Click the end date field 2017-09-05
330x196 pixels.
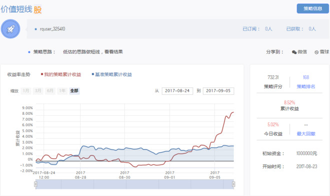coord(218,91)
